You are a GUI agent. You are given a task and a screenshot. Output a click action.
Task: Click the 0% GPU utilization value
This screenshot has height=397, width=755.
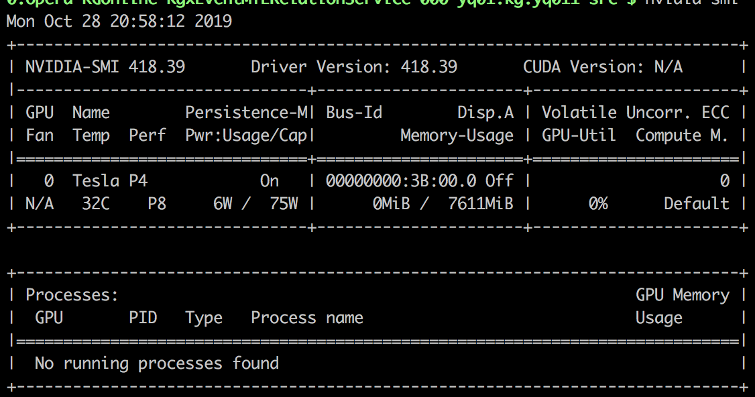click(598, 204)
